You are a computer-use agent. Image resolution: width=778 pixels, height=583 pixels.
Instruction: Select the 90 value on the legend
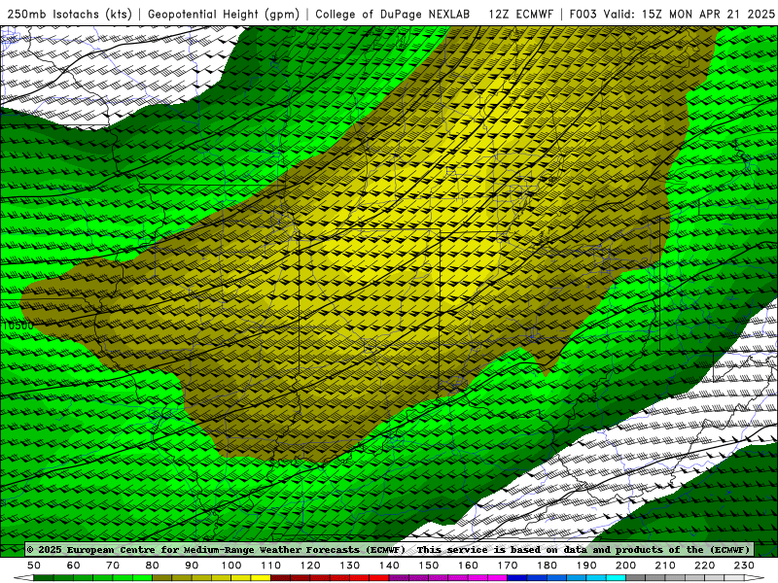point(192,566)
